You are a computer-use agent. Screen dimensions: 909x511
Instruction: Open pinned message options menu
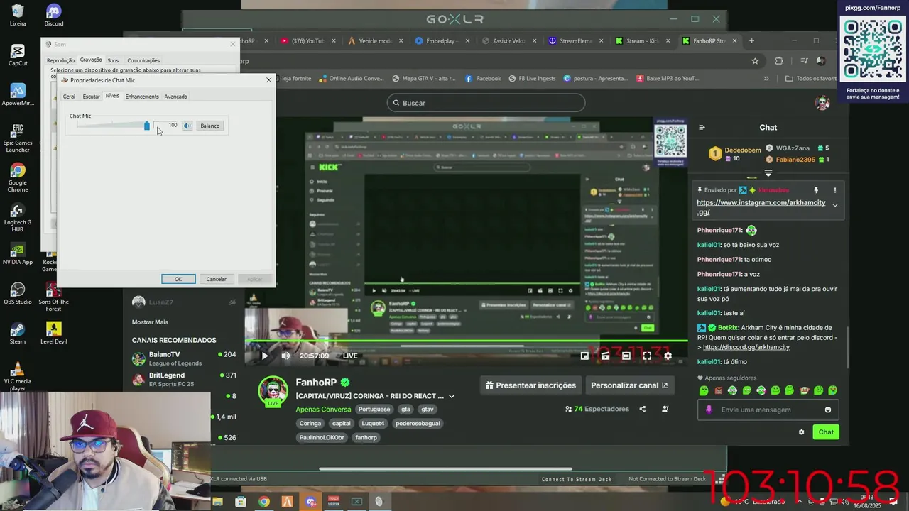[834, 190]
